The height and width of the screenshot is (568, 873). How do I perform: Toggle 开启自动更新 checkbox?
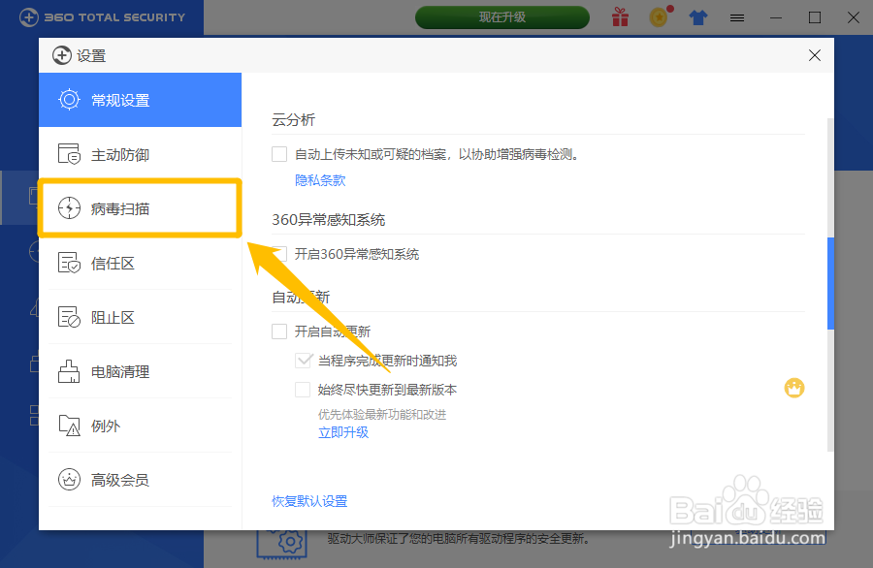tap(279, 331)
